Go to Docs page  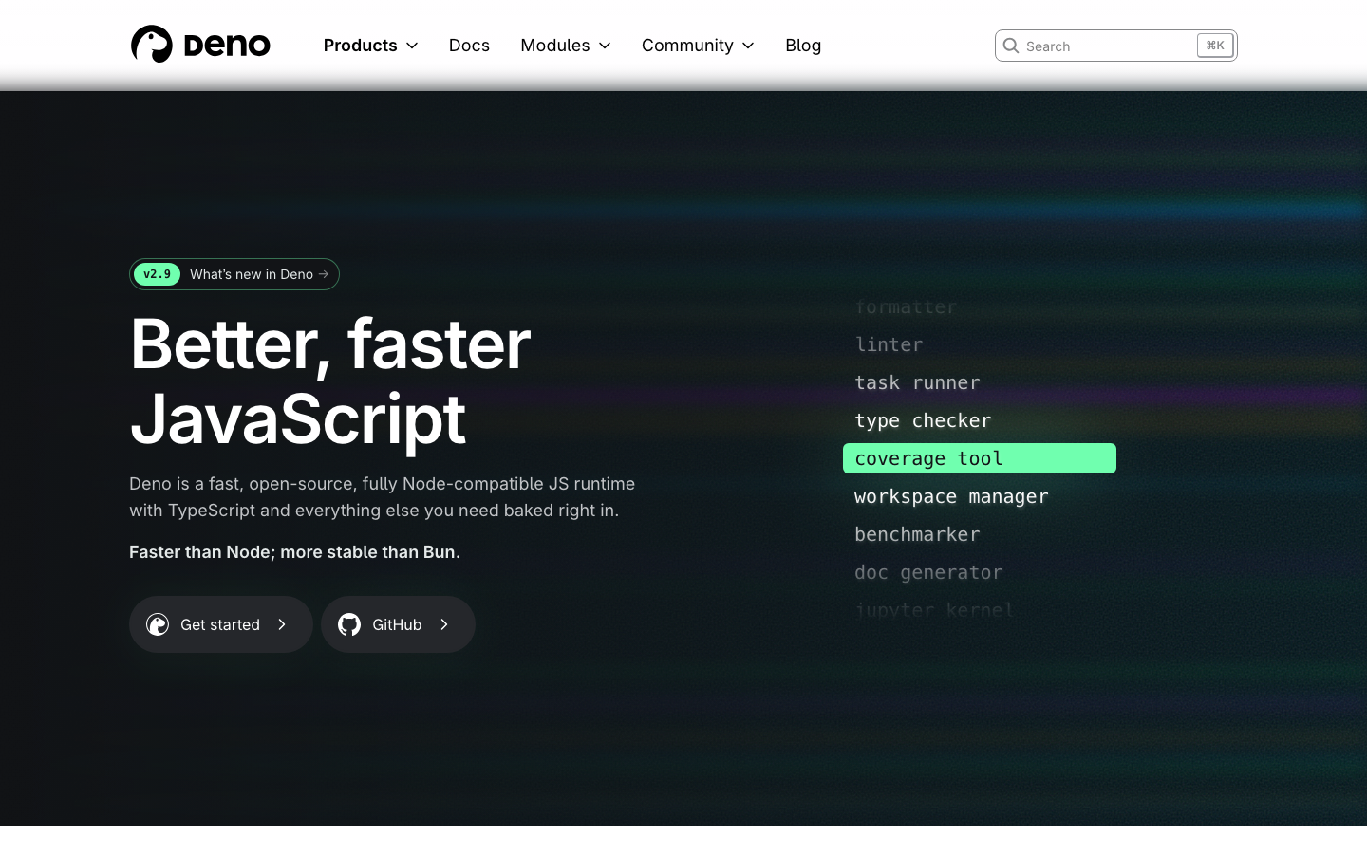469,46
